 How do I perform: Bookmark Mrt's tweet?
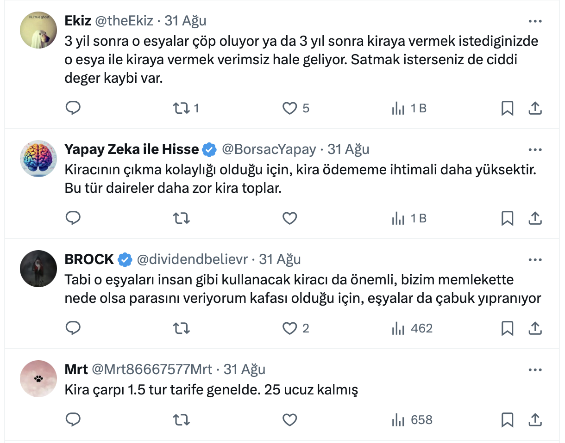pos(507,420)
